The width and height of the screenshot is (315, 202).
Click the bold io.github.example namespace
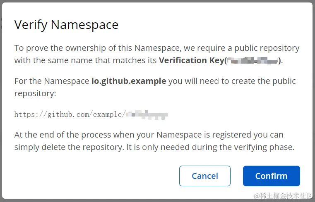[x=129, y=81]
